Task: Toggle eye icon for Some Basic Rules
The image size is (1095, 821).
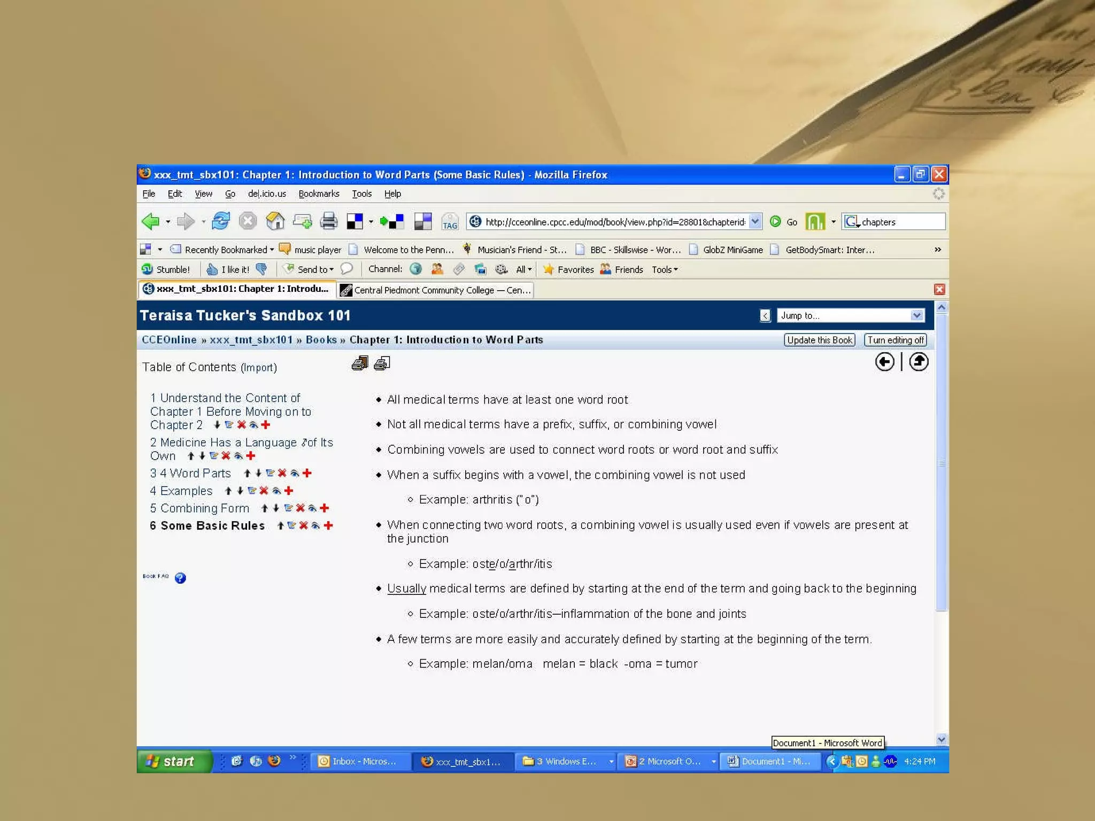Action: click(315, 525)
